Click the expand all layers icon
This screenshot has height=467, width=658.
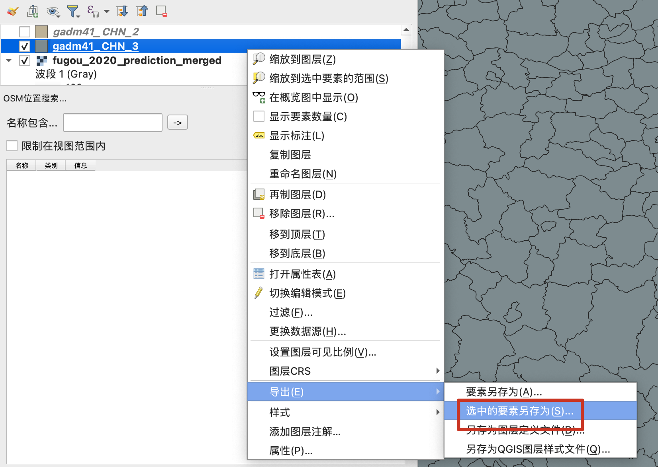tap(122, 11)
